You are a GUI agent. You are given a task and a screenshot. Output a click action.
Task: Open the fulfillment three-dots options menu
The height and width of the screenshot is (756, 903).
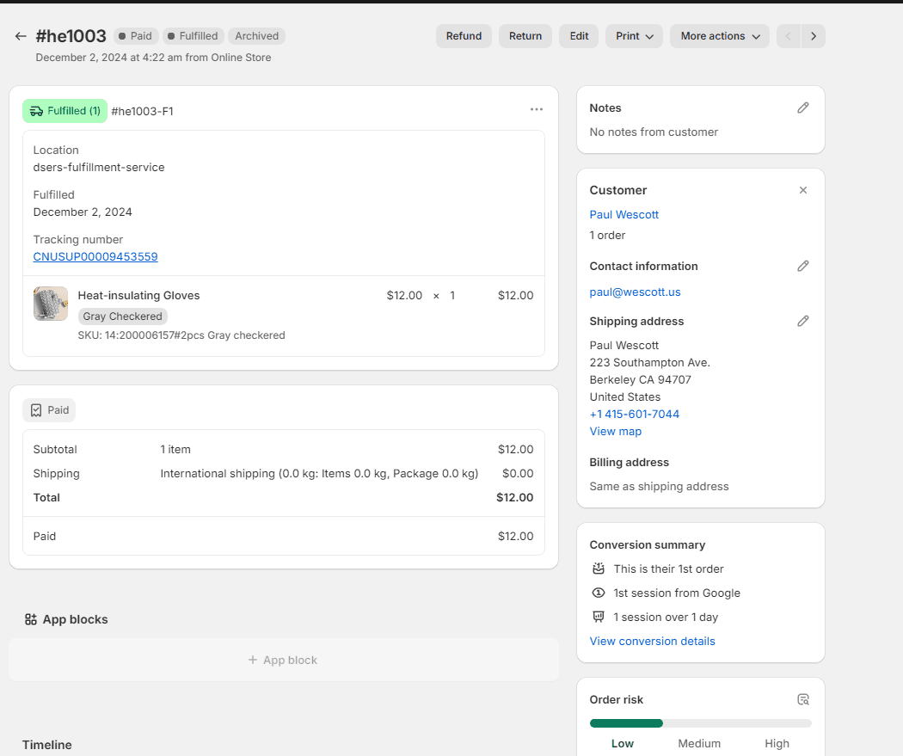click(x=536, y=110)
